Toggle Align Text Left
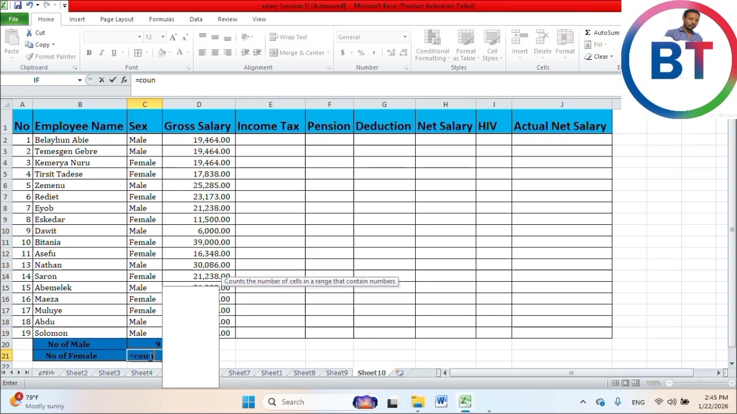Screen dimensions: 737x414 (202, 53)
